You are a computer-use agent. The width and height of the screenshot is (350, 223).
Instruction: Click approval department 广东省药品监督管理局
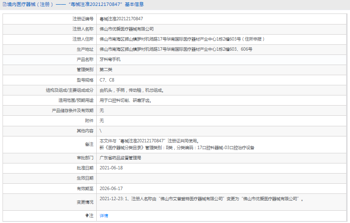click(x=120, y=158)
